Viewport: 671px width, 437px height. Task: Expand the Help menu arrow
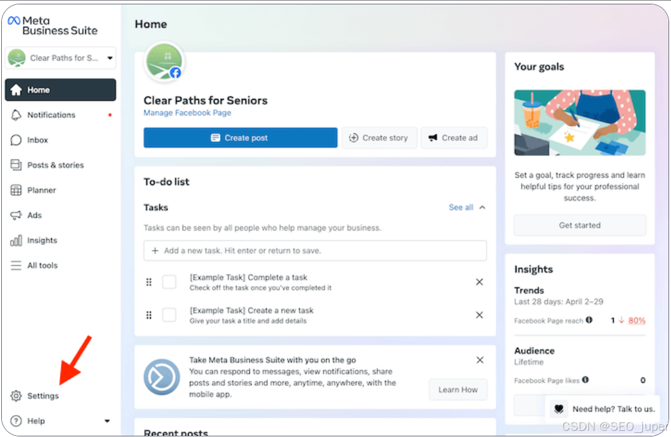[x=107, y=421]
